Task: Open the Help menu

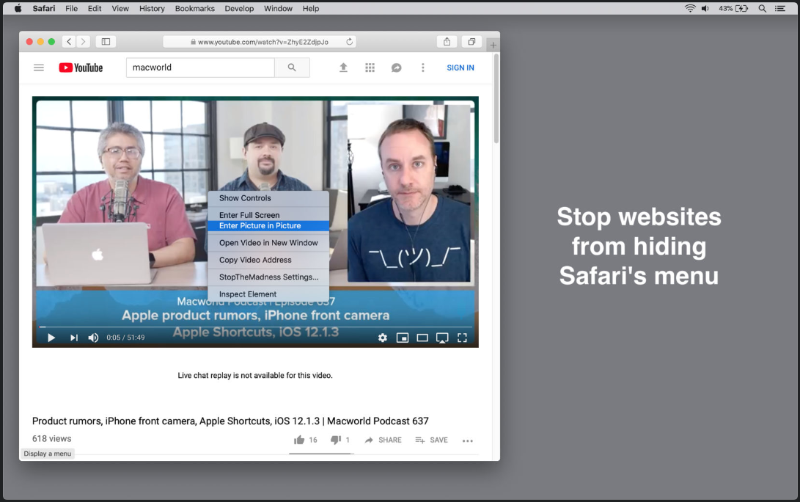Action: coord(311,8)
